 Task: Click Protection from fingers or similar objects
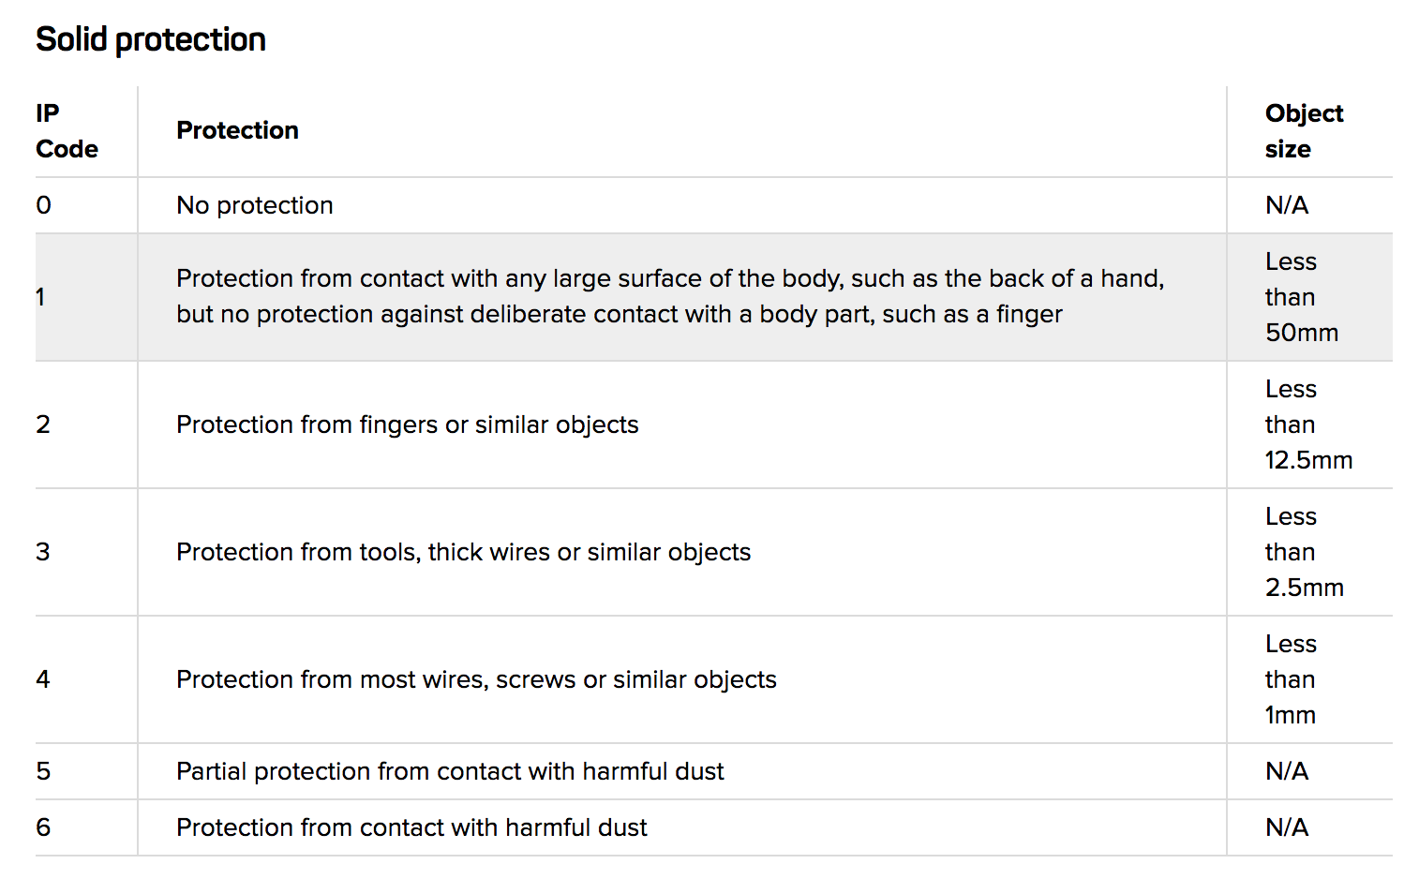click(408, 425)
